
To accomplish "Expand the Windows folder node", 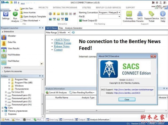I will pyautogui.click(x=9, y=86).
